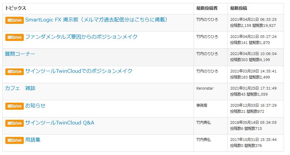Open the 用語集 topic
Viewport: 290px width, 155px height.
point(33,140)
